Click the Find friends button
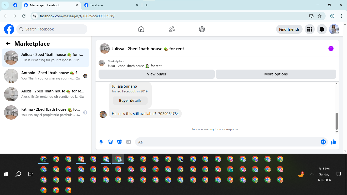 pyautogui.click(x=289, y=29)
